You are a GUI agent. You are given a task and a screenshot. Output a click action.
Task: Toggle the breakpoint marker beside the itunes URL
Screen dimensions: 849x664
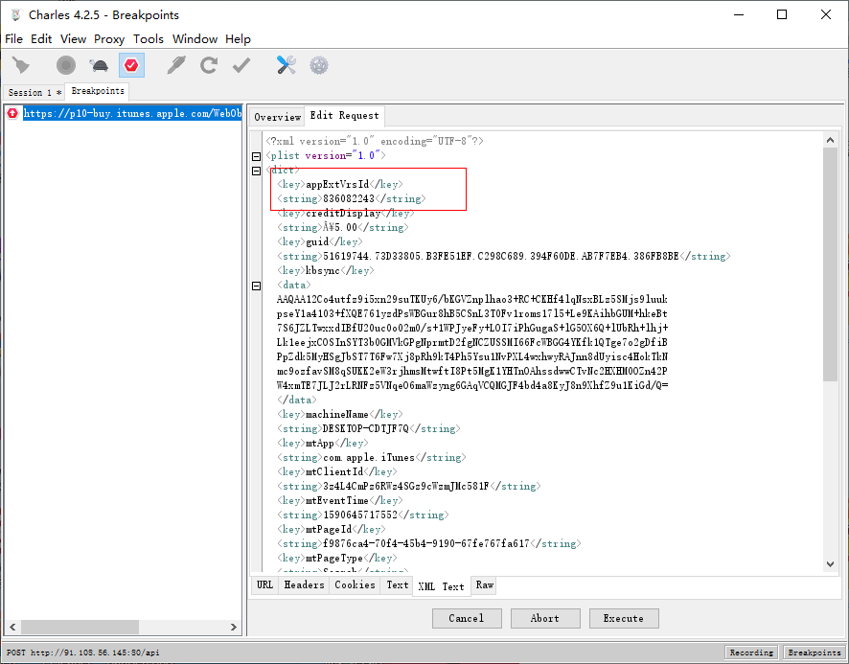[11, 112]
